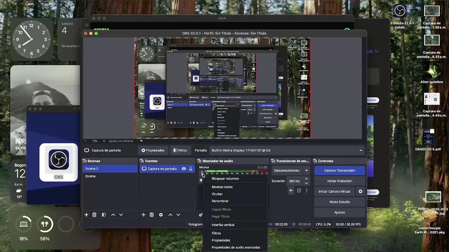Zoom out the preview with minus icon

(86, 141)
